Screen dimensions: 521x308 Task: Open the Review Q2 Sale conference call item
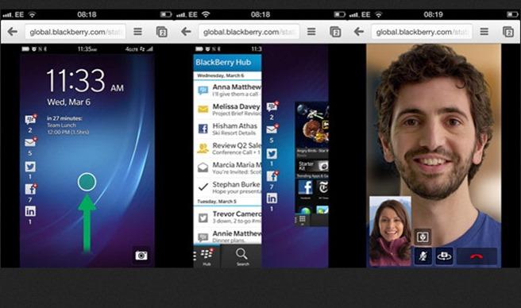click(227, 148)
